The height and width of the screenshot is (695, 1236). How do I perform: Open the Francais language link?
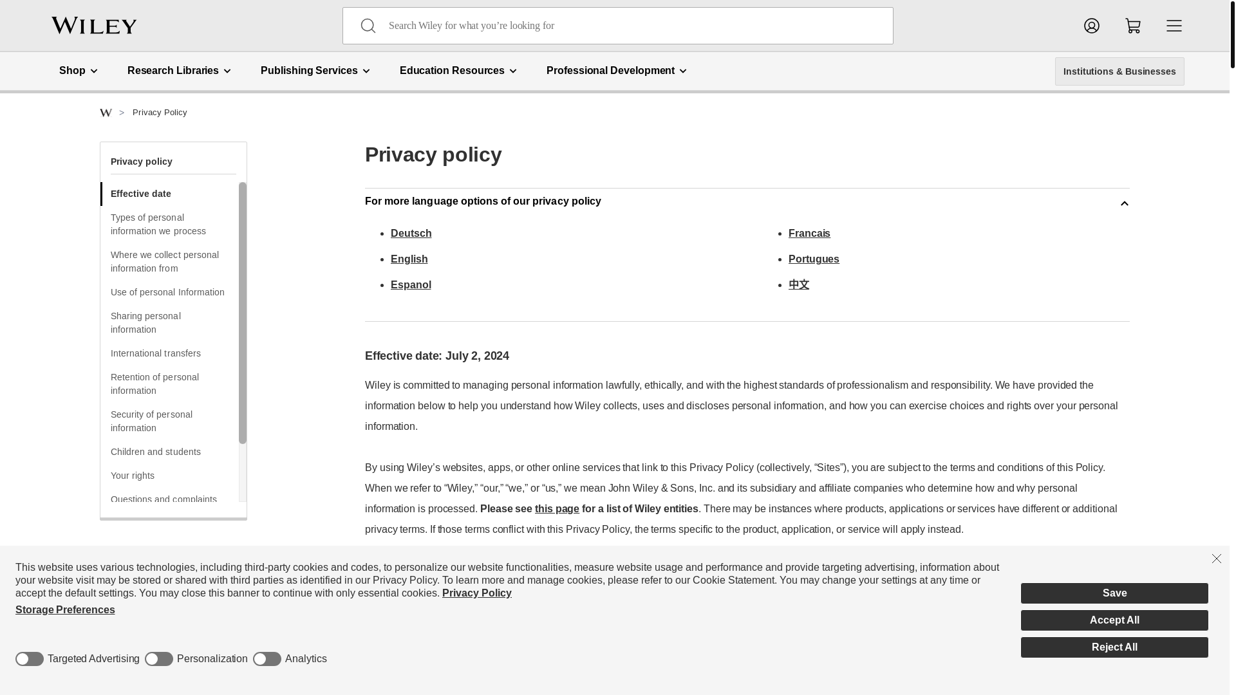809,234
